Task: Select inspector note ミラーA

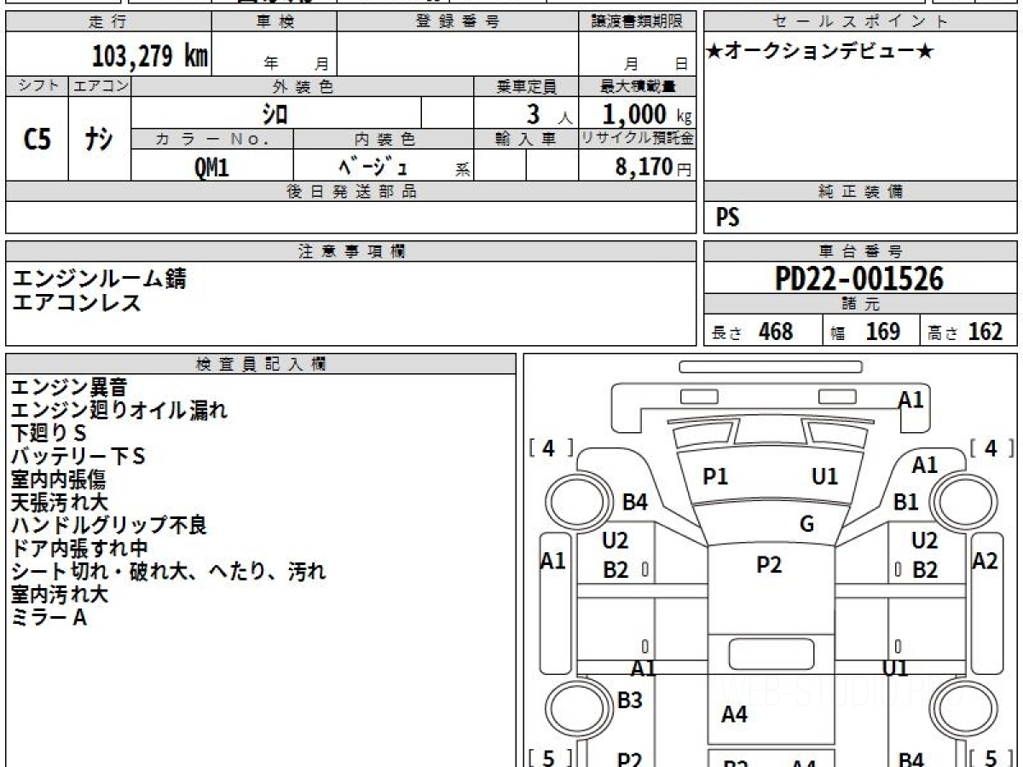Action: coord(49,618)
